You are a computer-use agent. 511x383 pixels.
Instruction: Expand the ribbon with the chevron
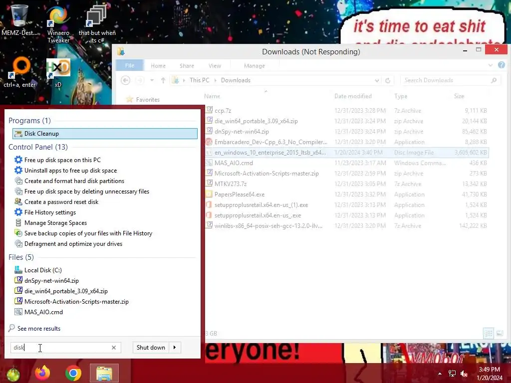[491, 65]
